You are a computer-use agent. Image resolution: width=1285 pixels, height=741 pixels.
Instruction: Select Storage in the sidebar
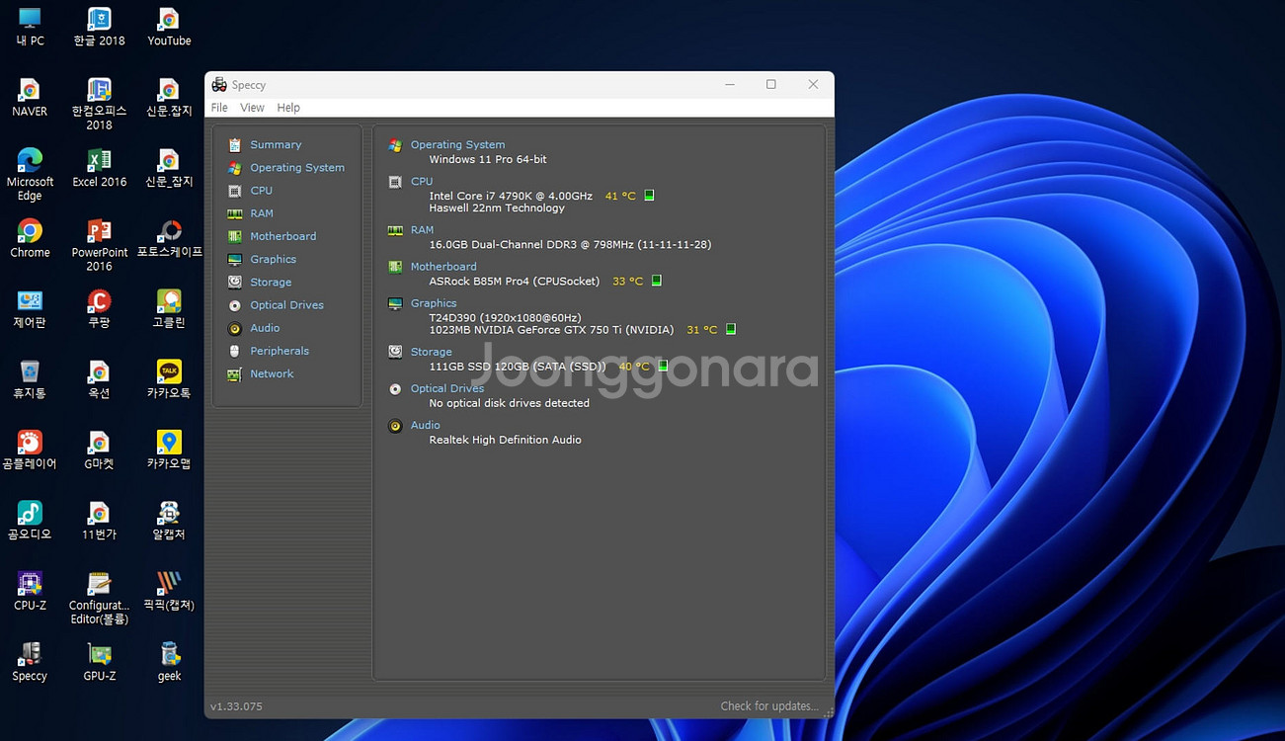pos(270,283)
